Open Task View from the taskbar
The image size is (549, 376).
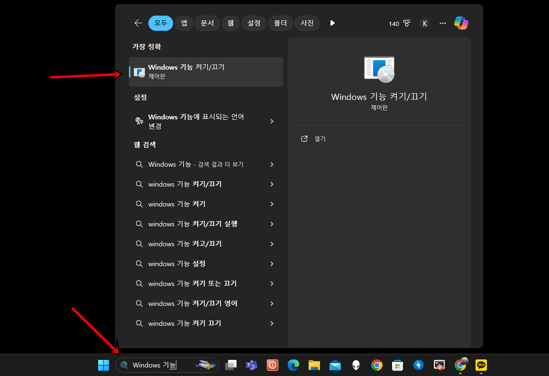pos(231,365)
